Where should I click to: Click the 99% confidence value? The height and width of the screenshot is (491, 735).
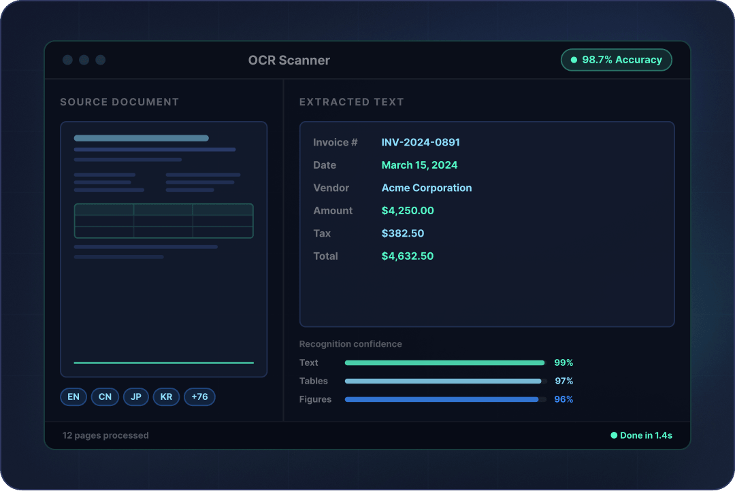coord(563,362)
